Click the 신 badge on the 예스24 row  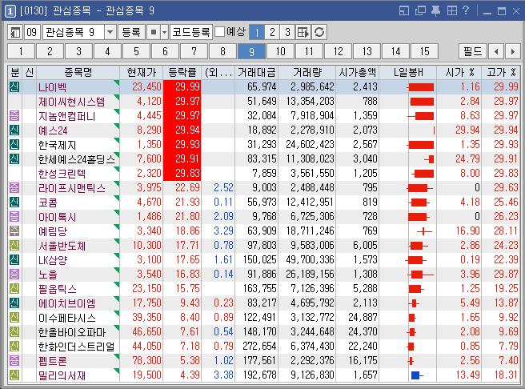[14, 130]
